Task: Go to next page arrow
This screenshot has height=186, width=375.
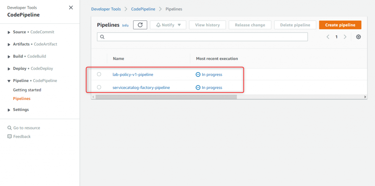Action: coord(345,37)
